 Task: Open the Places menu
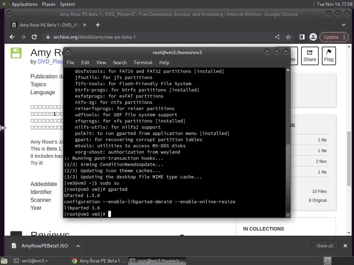48,4
